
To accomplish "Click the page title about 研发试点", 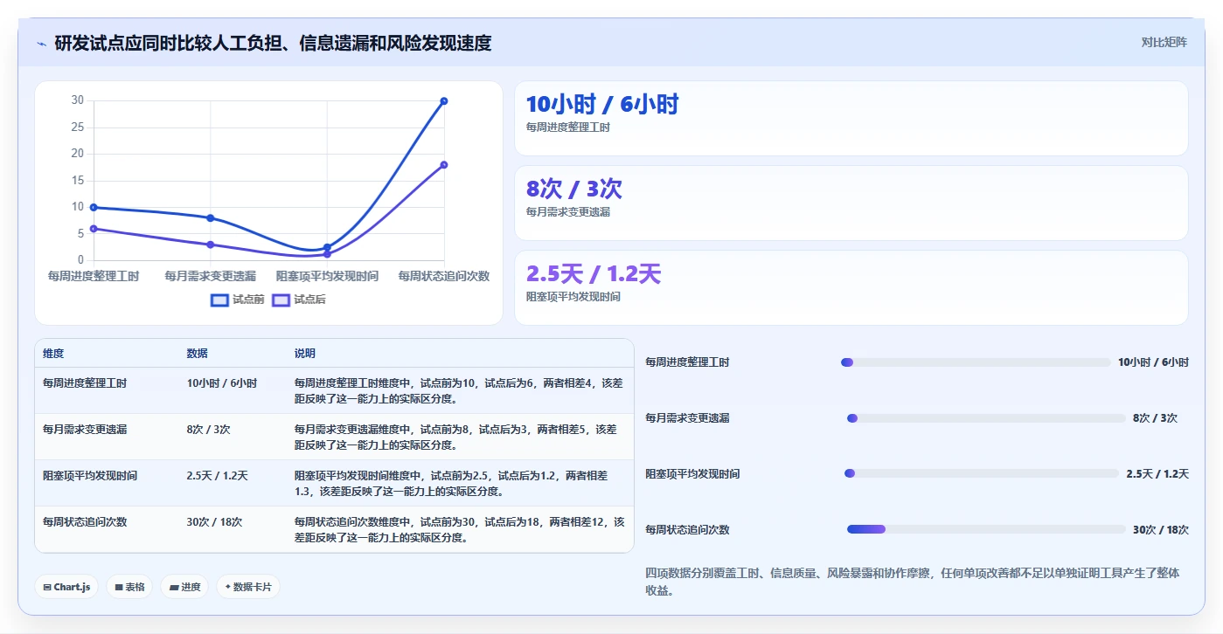I will [273, 43].
